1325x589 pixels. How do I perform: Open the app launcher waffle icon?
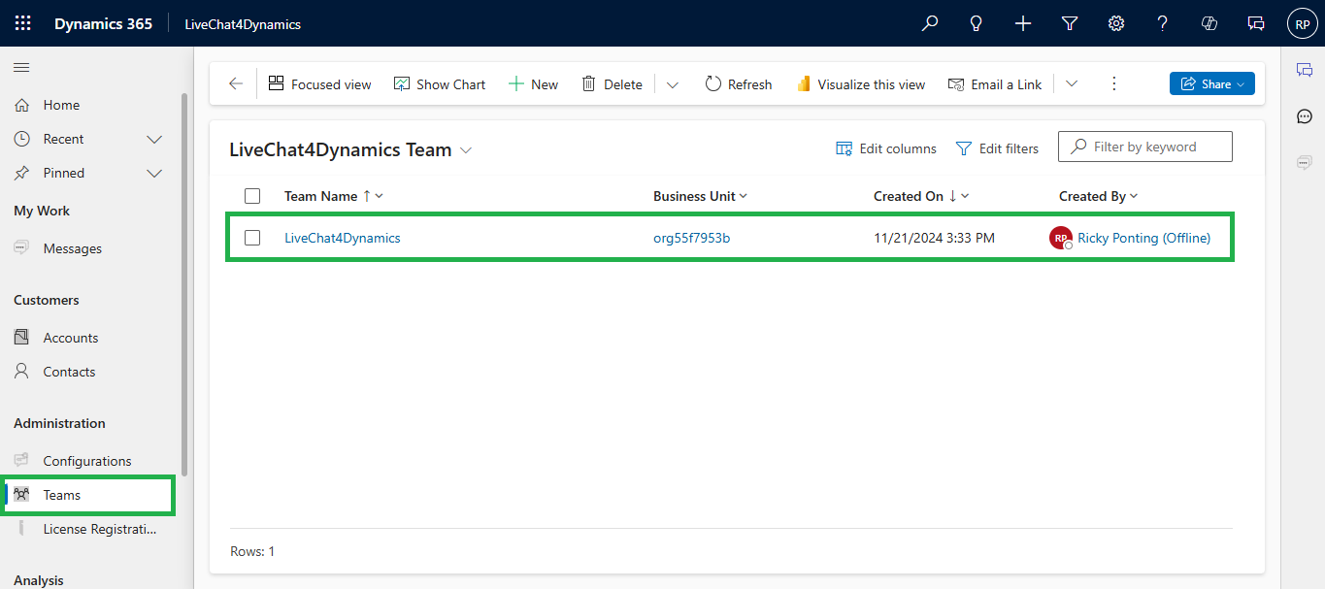coord(22,23)
